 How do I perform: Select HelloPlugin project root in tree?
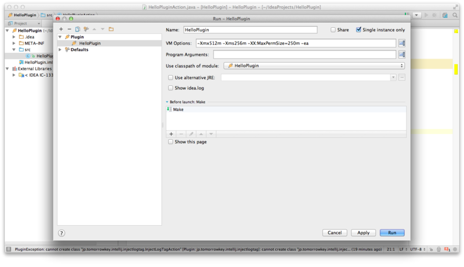30,31
